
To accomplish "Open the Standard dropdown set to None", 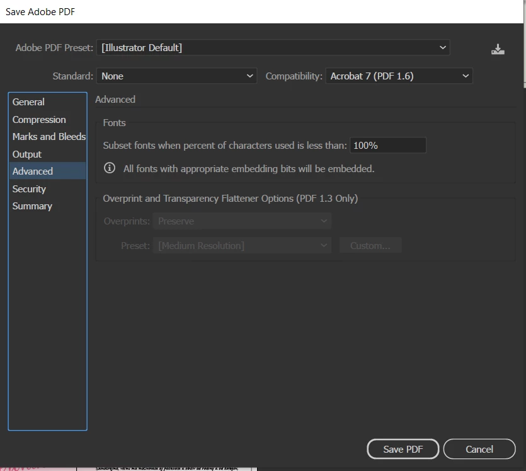I will tap(177, 76).
